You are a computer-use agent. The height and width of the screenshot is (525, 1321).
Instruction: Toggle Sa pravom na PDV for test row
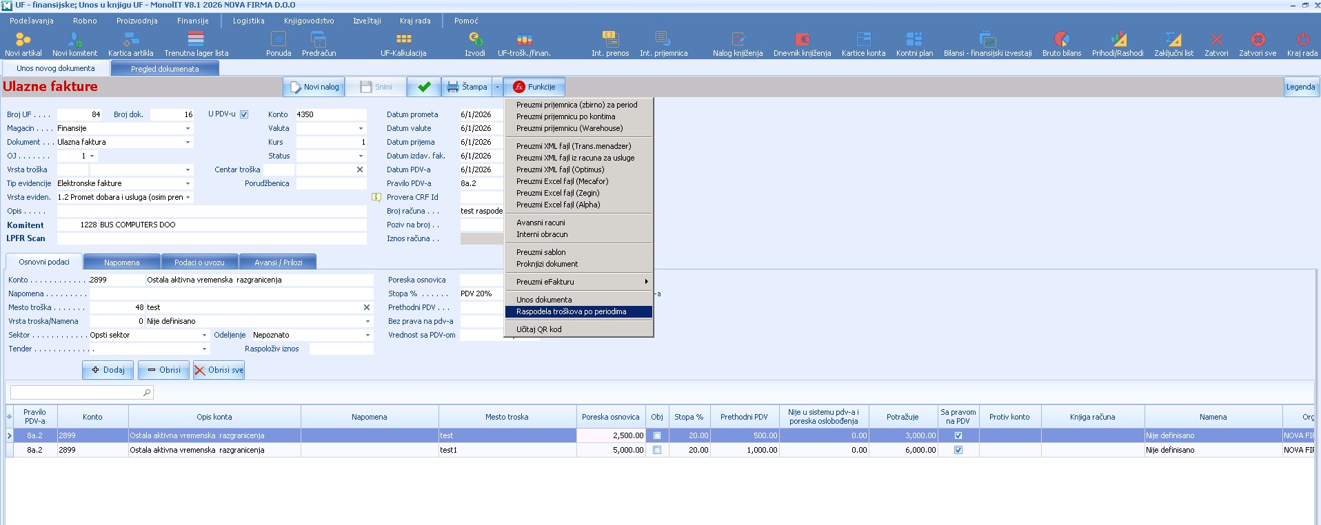[958, 435]
